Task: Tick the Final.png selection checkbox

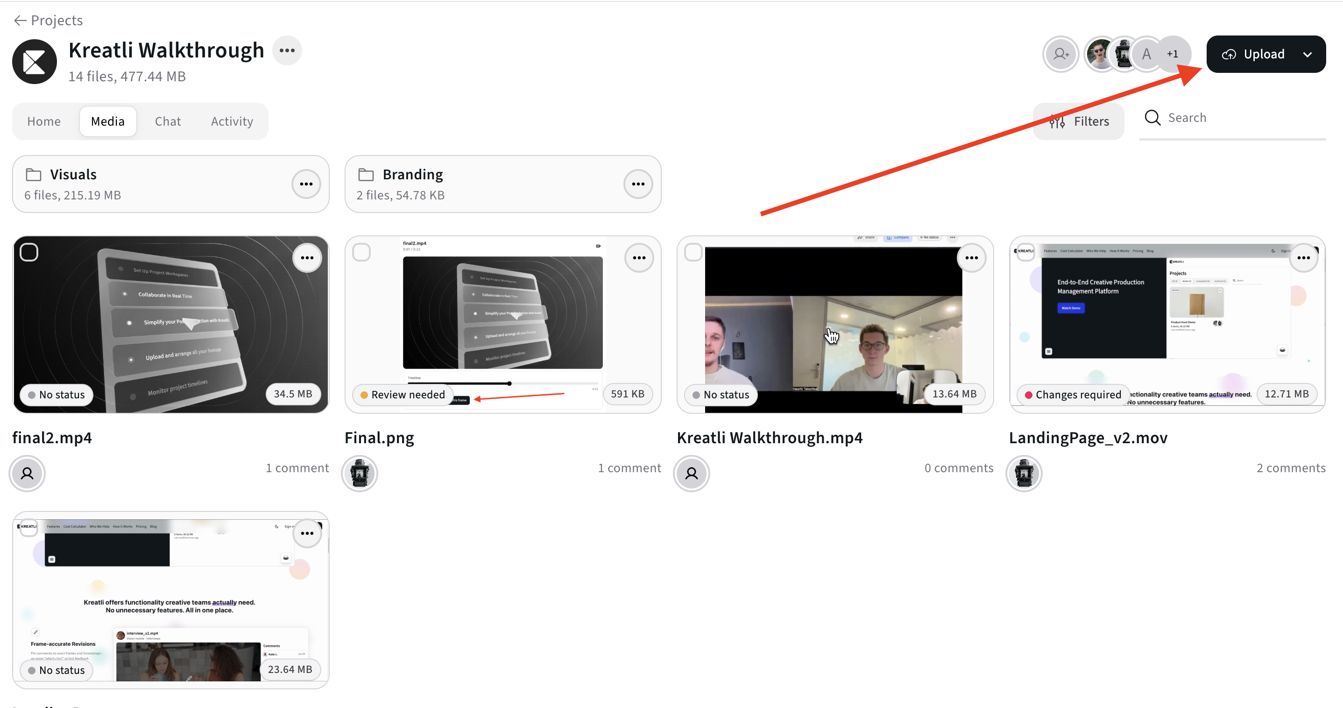Action: pyautogui.click(x=361, y=252)
